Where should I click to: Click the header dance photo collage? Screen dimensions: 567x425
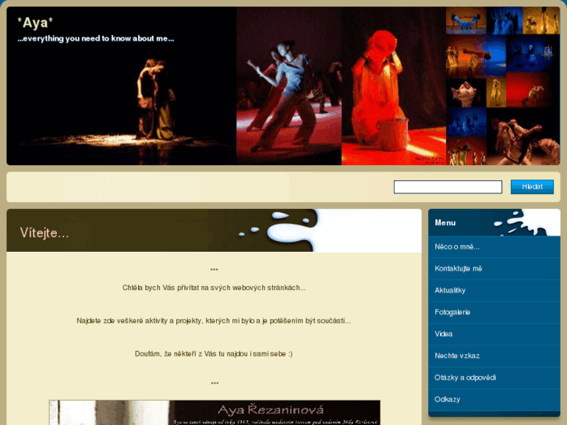click(283, 86)
